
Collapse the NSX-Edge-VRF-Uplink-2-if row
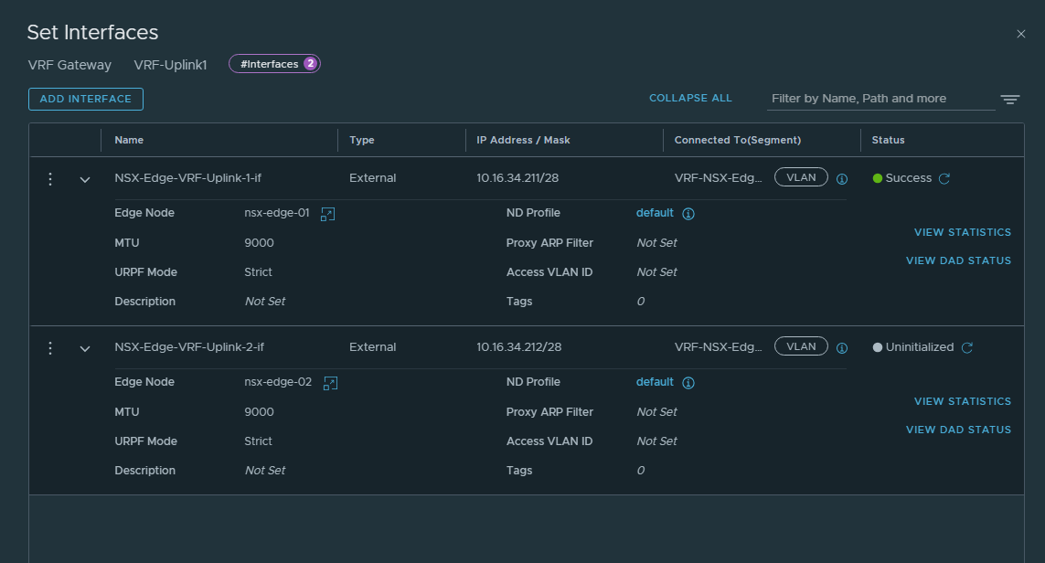(x=85, y=348)
